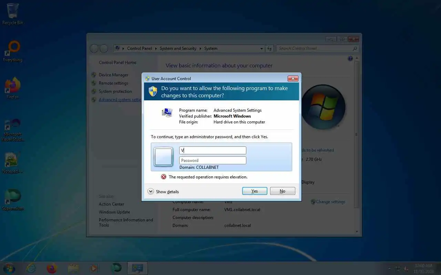Open Firefox from taskbar

coord(52,268)
